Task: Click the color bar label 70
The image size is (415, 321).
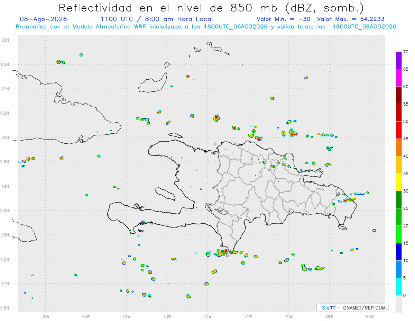Action: coord(406,52)
